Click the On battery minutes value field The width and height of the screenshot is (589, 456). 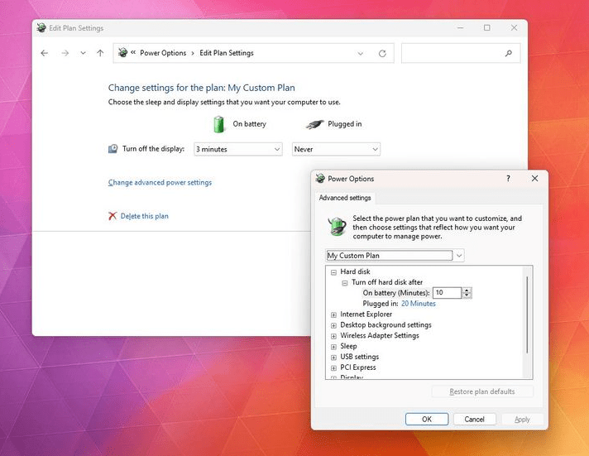[447, 293]
